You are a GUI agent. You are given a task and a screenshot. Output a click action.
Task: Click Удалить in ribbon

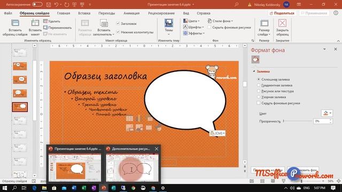point(52,21)
